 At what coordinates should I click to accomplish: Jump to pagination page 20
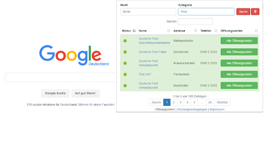coord(210,103)
